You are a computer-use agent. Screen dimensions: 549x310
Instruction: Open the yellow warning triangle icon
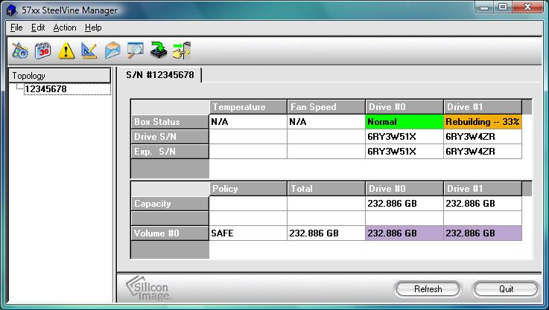coord(66,51)
